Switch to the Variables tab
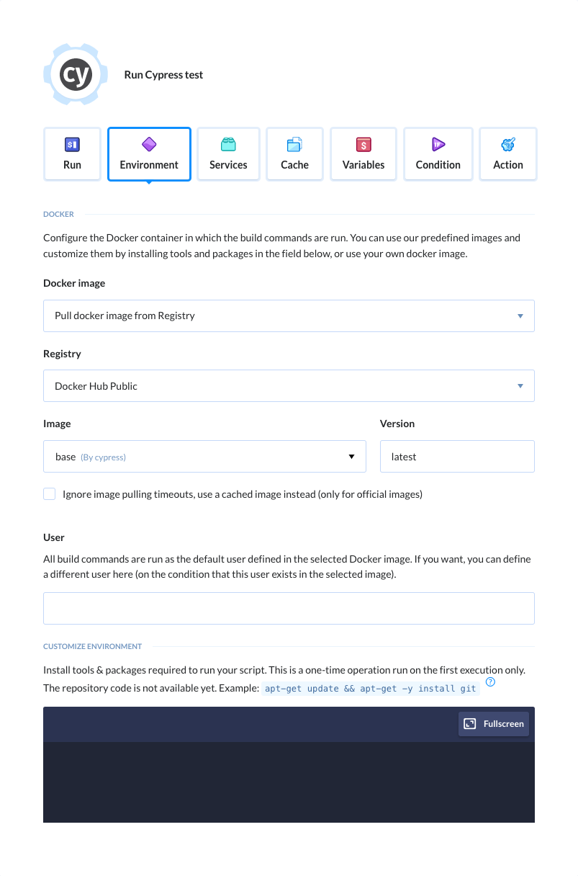Viewport: 578px width, 876px height. (363, 153)
